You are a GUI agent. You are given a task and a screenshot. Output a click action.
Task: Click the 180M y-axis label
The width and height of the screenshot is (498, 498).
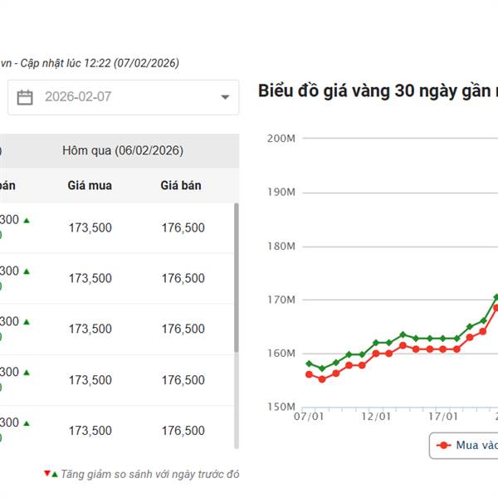pos(281,247)
